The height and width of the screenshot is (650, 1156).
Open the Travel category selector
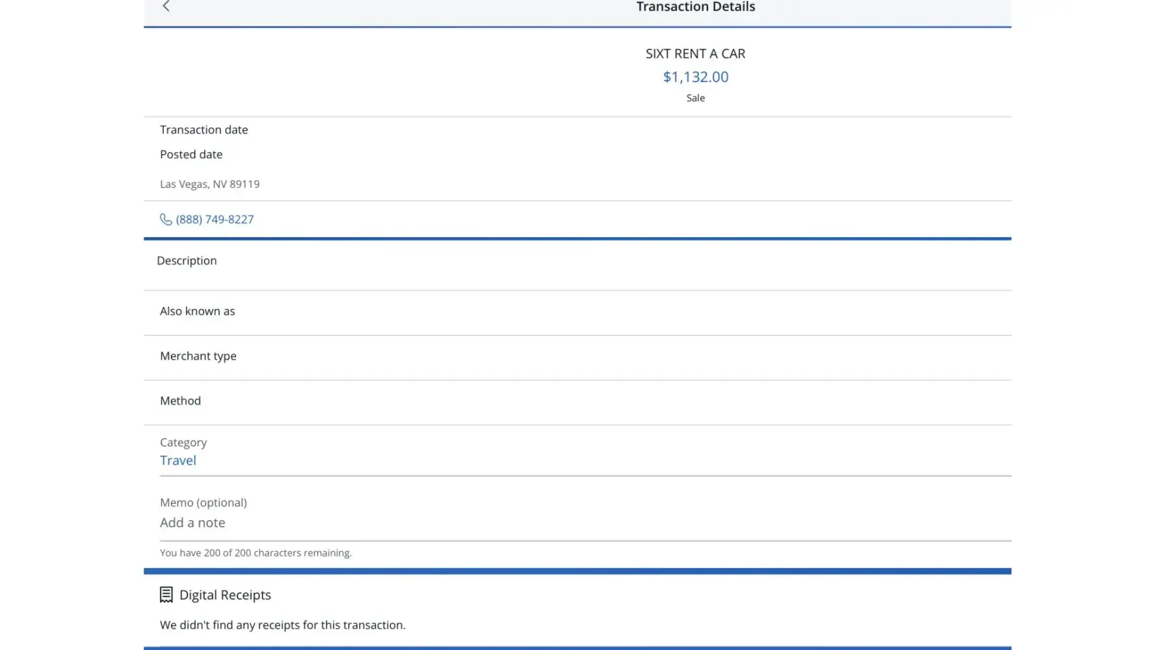click(178, 460)
